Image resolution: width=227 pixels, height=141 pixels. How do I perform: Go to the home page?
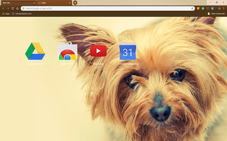17,8
